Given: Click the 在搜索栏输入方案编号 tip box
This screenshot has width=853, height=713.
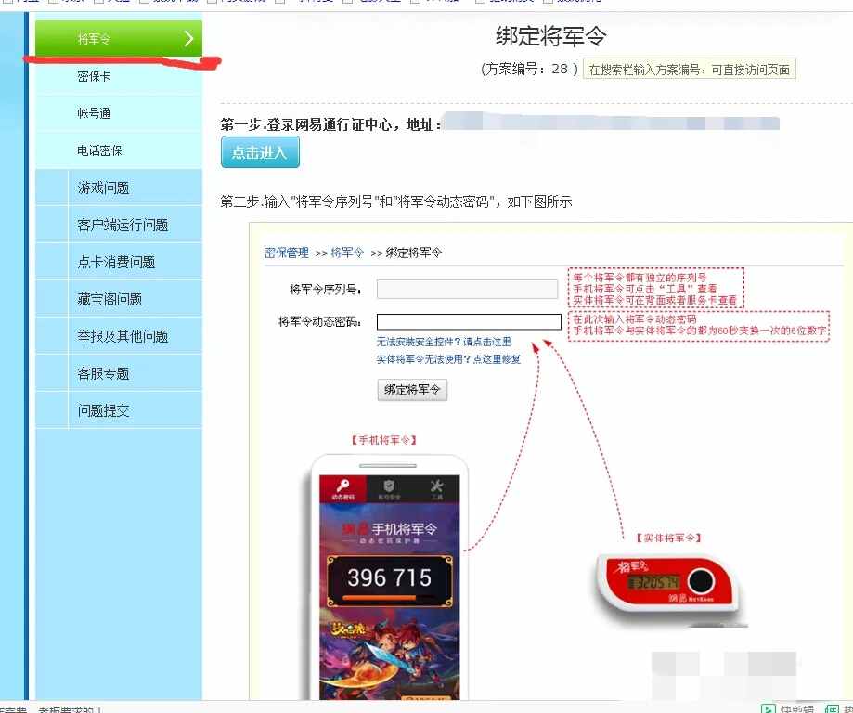Looking at the screenshot, I should click(690, 69).
